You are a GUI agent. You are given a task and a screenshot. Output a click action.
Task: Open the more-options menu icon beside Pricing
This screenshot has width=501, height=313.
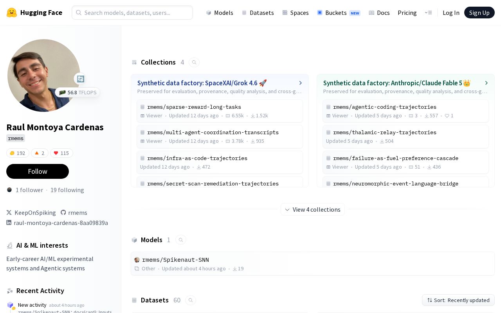coord(428,13)
